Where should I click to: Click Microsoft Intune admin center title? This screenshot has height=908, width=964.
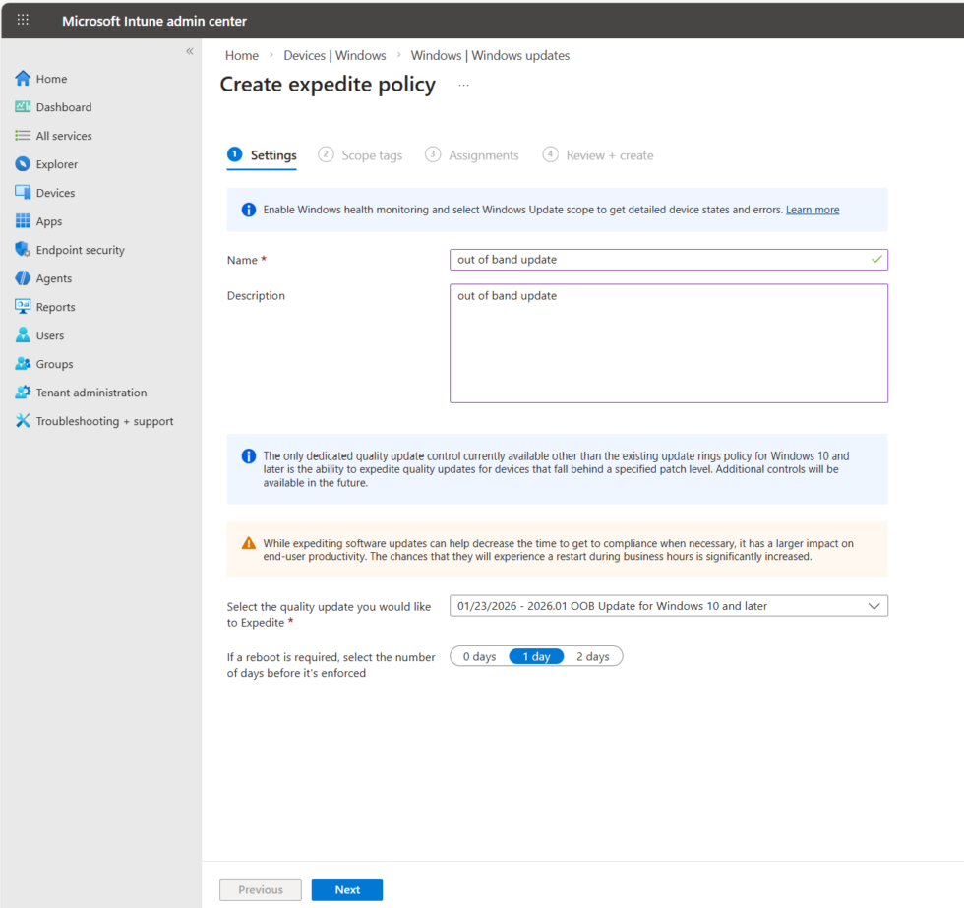(x=154, y=21)
